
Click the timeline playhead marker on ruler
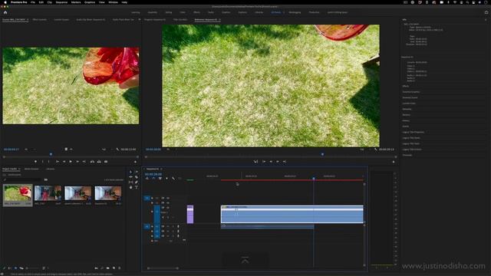(x=314, y=178)
